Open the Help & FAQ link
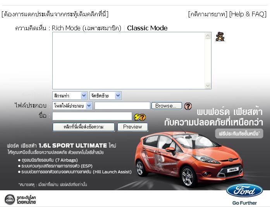The height and width of the screenshot is (207, 270). point(248,14)
